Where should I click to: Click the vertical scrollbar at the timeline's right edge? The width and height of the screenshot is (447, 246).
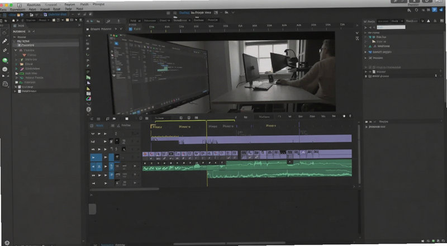click(359, 154)
